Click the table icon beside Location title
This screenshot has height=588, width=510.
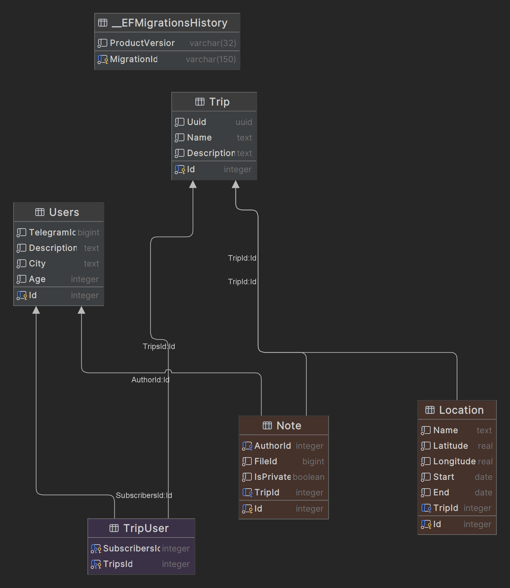(x=430, y=410)
